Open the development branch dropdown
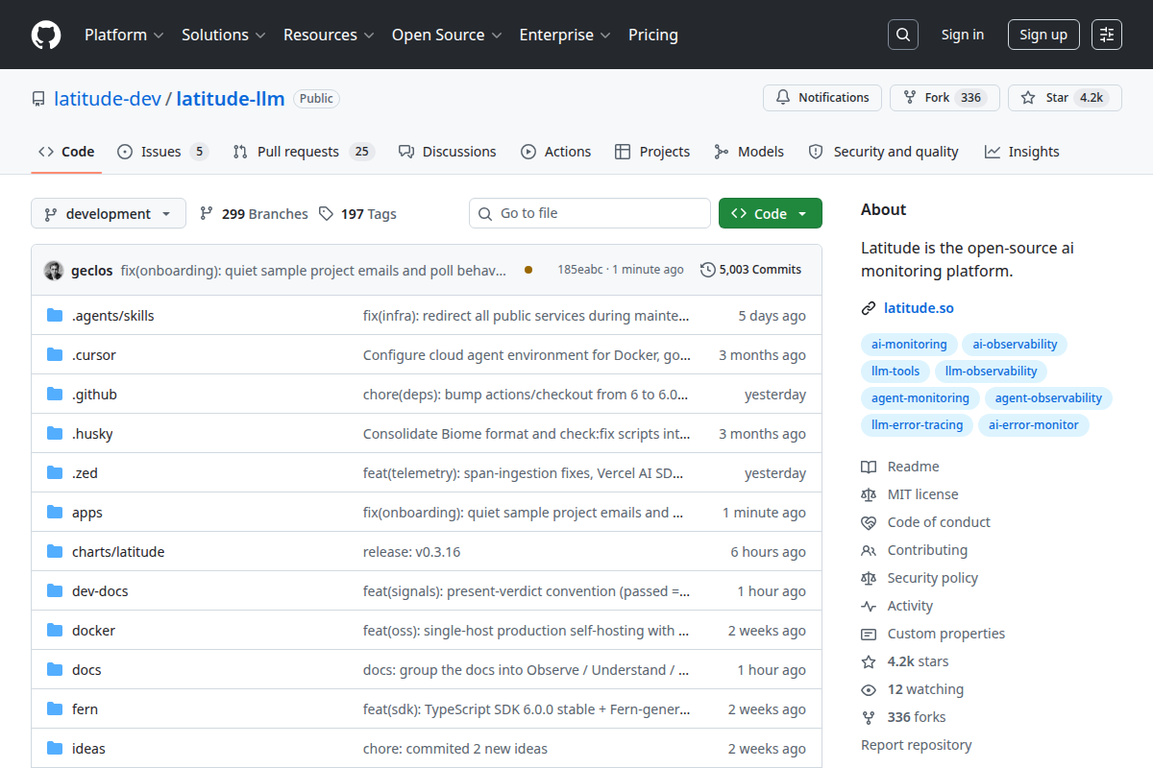1153x768 pixels. (x=109, y=214)
